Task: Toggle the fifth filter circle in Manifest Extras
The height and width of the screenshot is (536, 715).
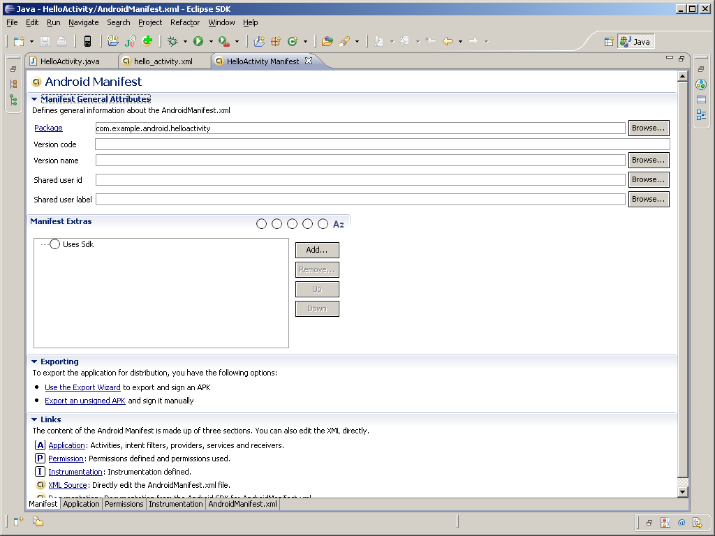Action: 323,224
